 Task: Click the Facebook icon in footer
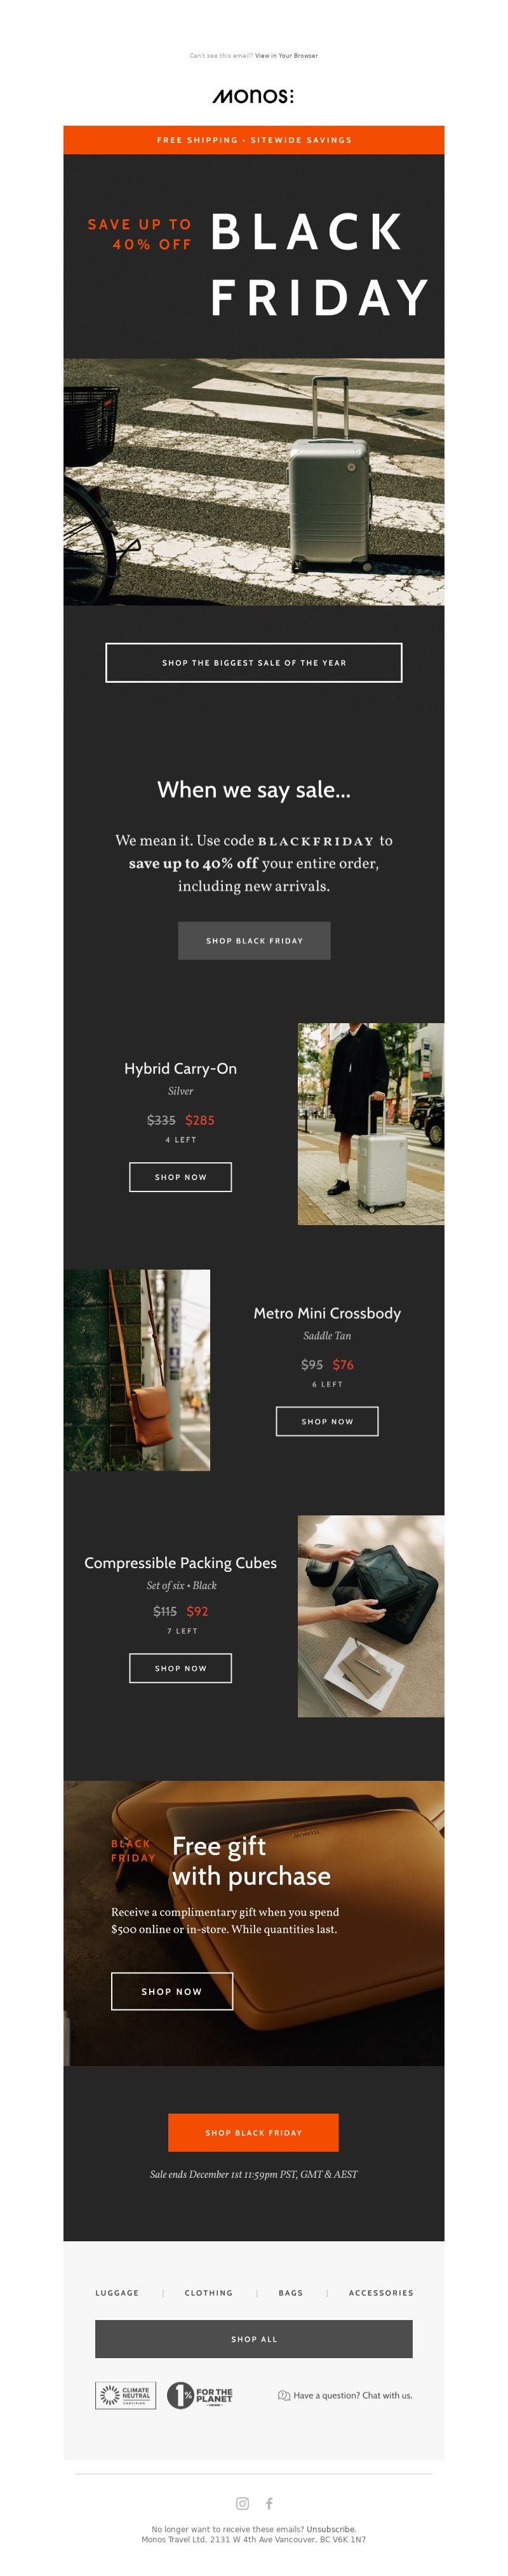pyautogui.click(x=268, y=2503)
